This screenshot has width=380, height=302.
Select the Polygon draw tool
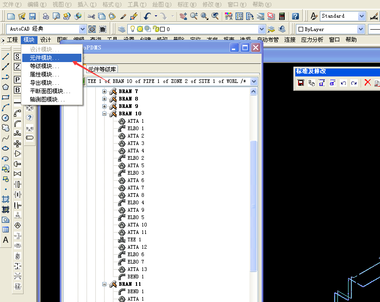click(6, 87)
